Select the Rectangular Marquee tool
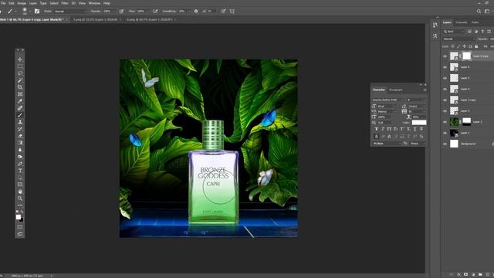494x278 pixels. (x=20, y=66)
